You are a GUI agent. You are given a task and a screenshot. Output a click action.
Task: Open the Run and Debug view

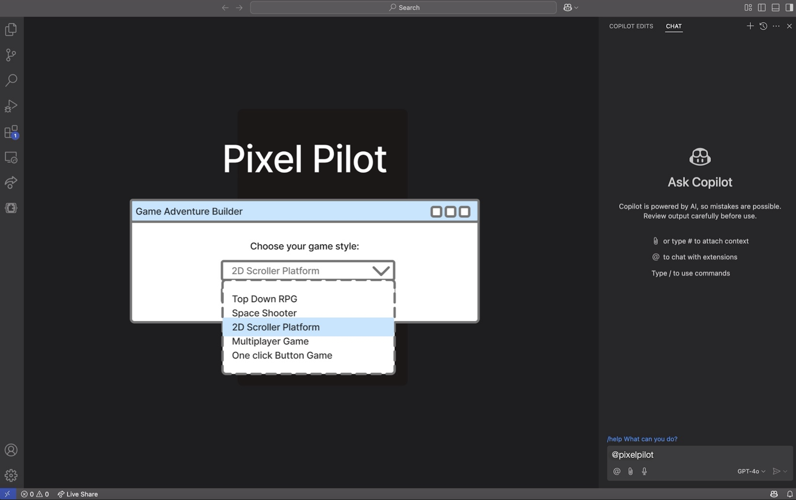pos(11,106)
